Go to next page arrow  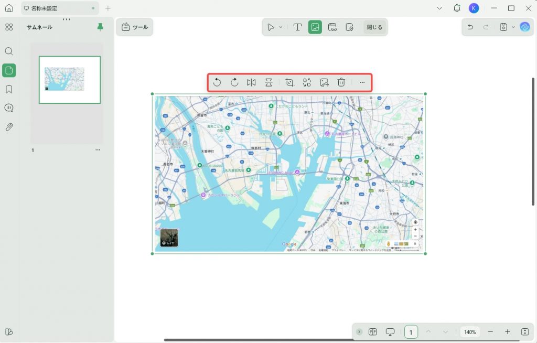(445, 331)
